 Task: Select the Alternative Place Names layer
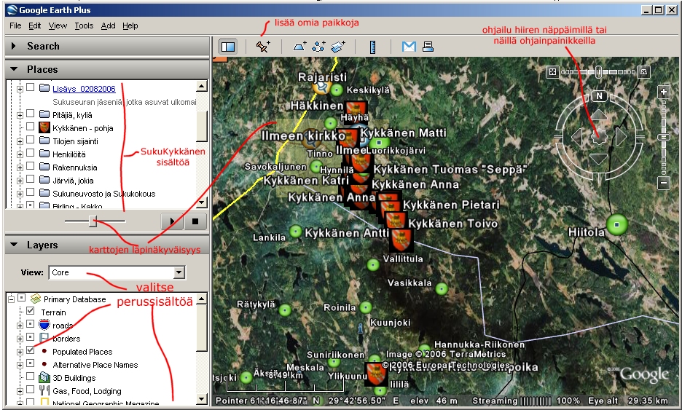pos(95,365)
